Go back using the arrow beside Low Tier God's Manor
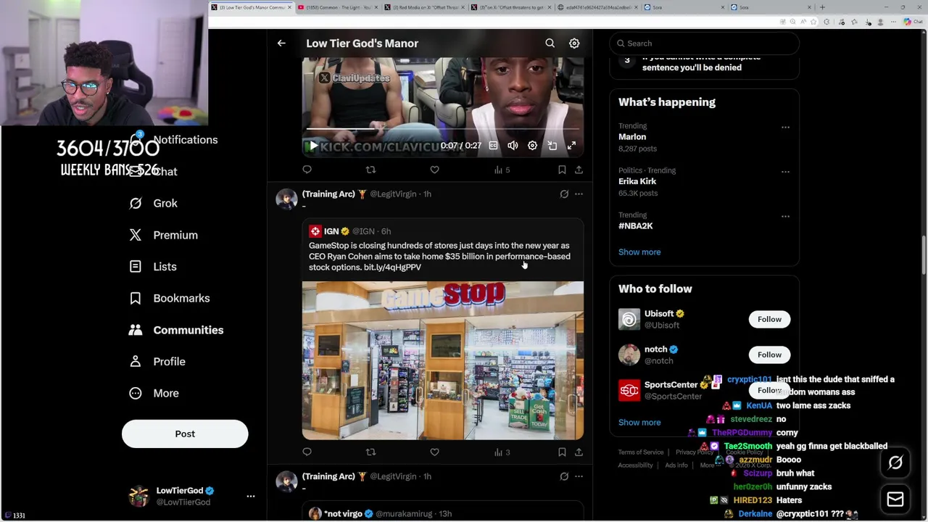Screen dimensions: 928x522 [281, 43]
